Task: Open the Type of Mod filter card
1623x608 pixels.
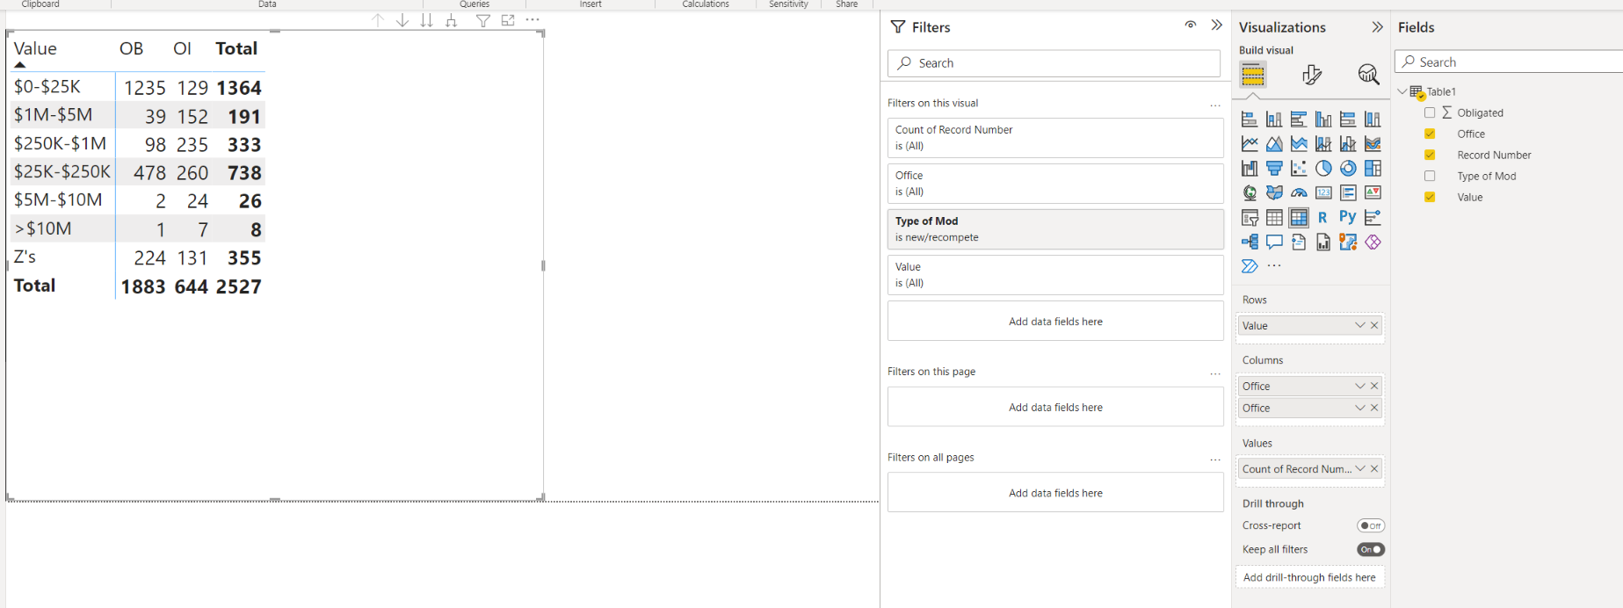Action: pos(1055,229)
